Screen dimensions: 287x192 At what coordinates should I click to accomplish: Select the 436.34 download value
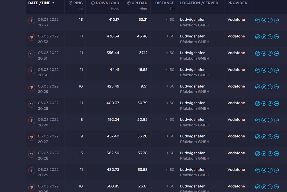click(113, 36)
